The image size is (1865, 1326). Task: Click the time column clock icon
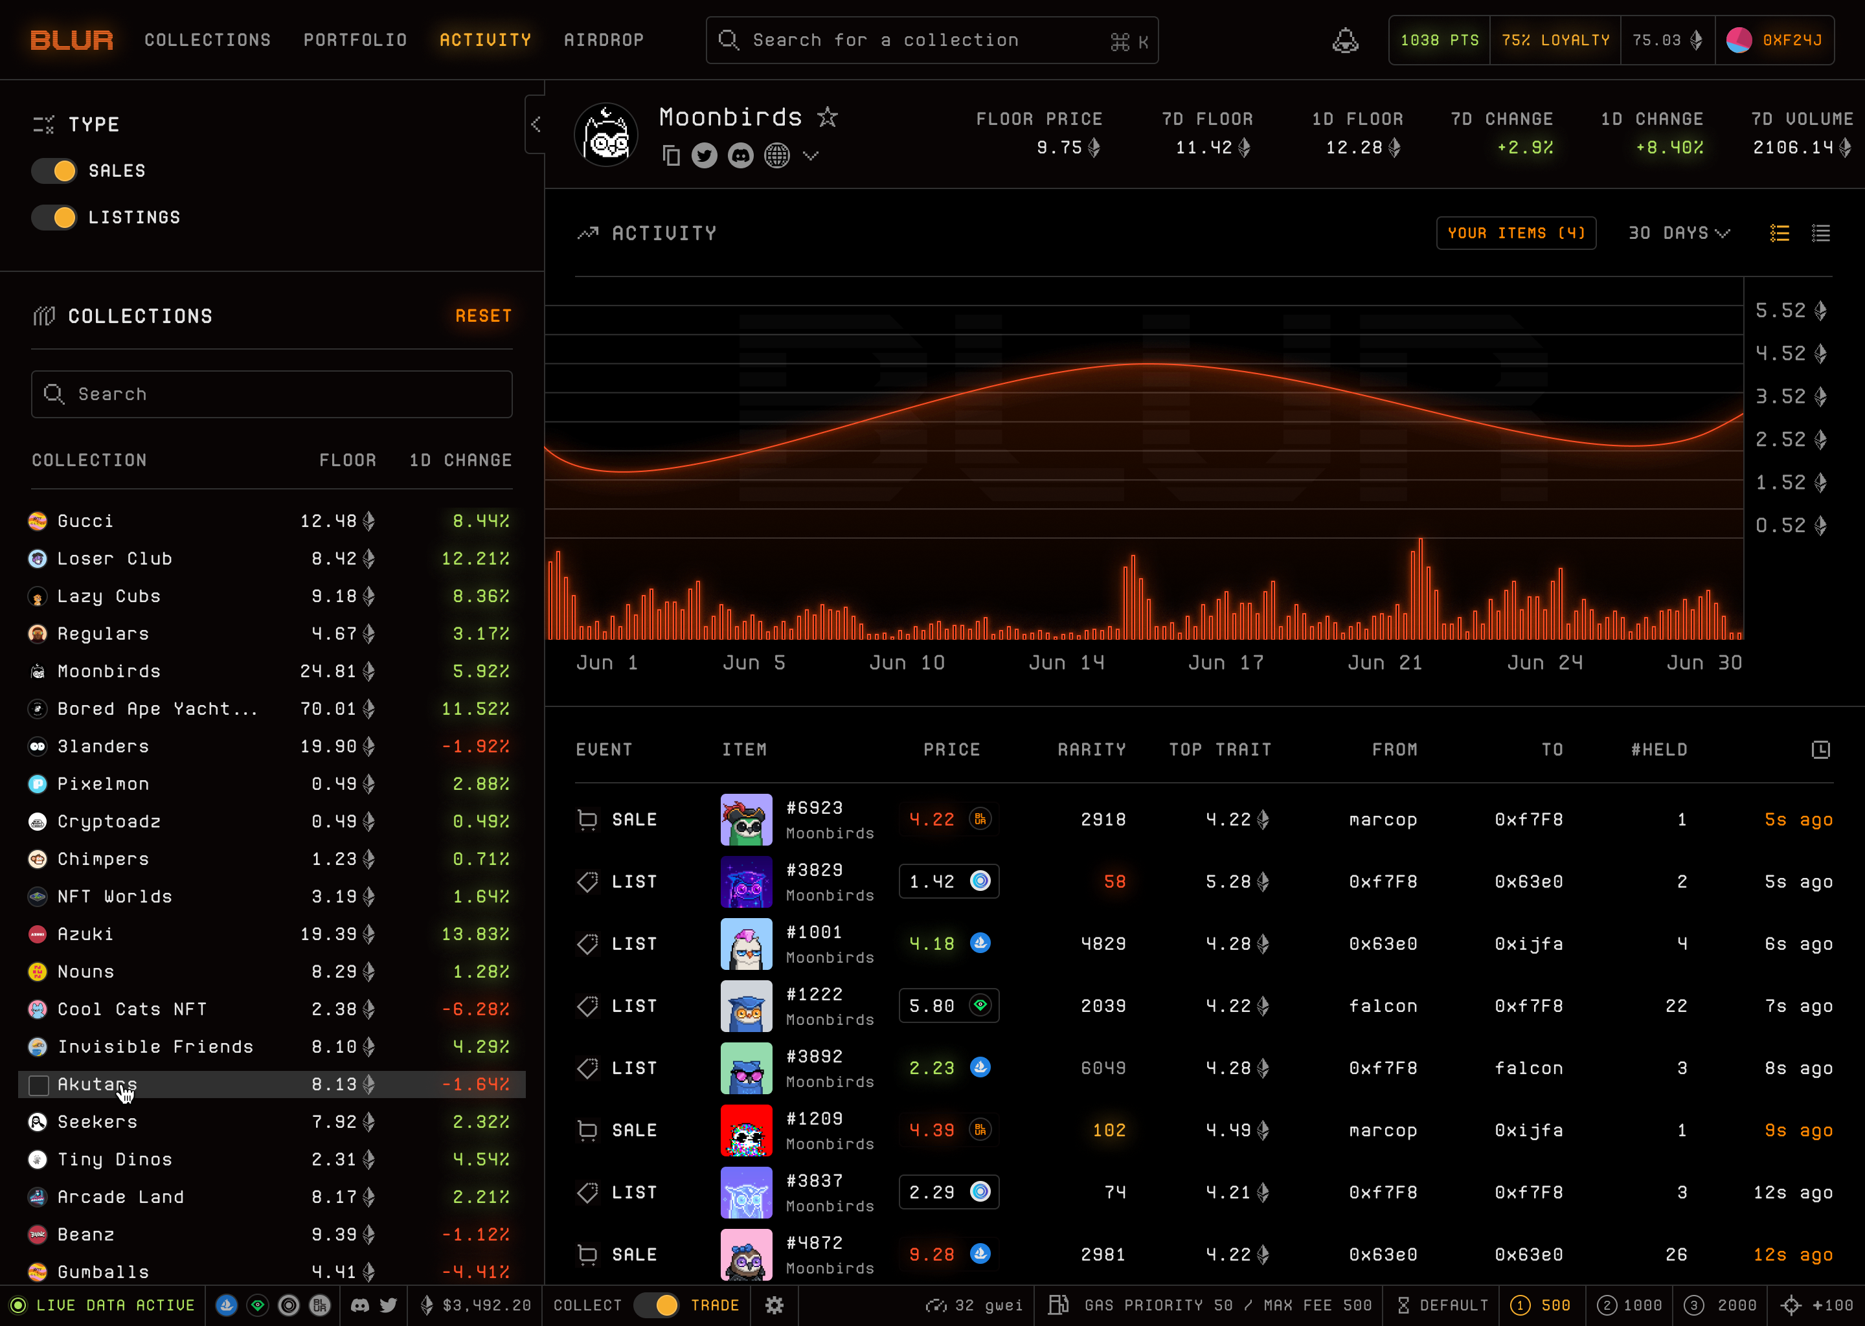pos(1821,750)
